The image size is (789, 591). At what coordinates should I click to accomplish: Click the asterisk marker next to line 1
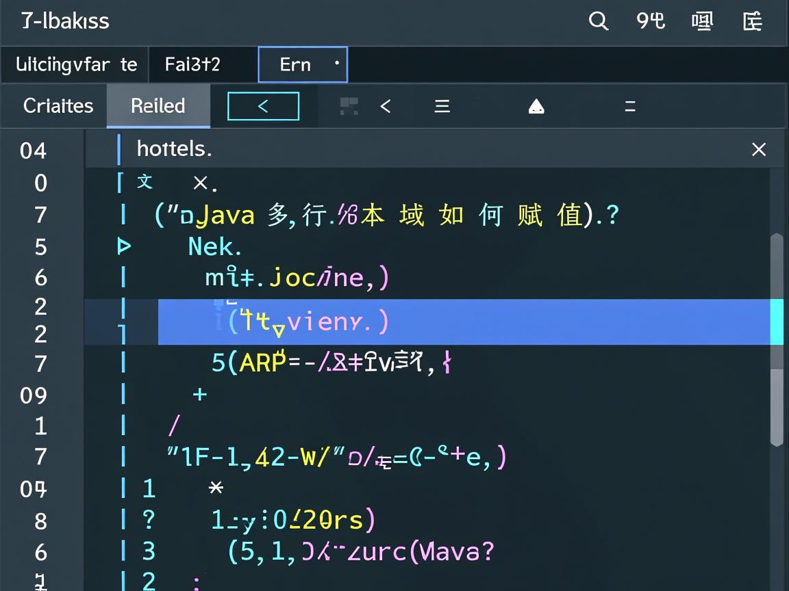(215, 488)
